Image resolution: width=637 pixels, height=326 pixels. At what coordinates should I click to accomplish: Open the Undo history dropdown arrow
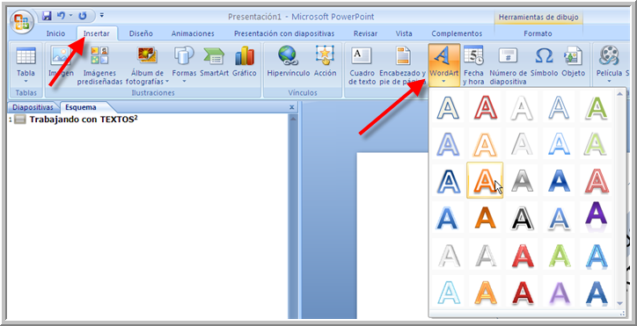70,17
